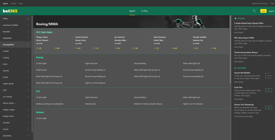This screenshot has width=275, height=140.
Task: Open Boxing Total Rounds market
Action: [42, 70]
